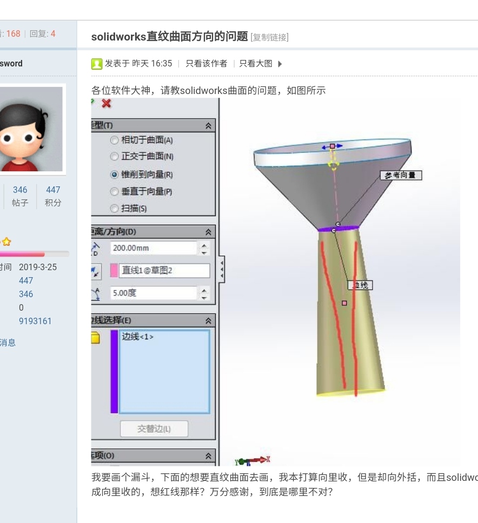
Task: Click the 只看该作者 link
Action: pos(207,64)
